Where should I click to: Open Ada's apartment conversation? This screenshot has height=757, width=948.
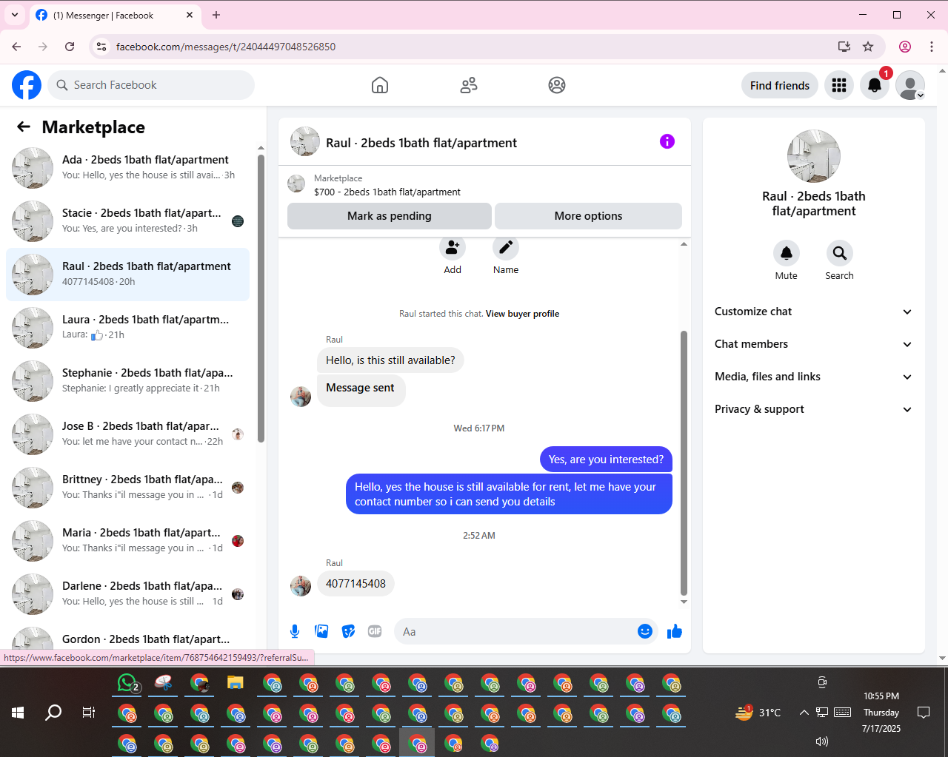pyautogui.click(x=127, y=168)
